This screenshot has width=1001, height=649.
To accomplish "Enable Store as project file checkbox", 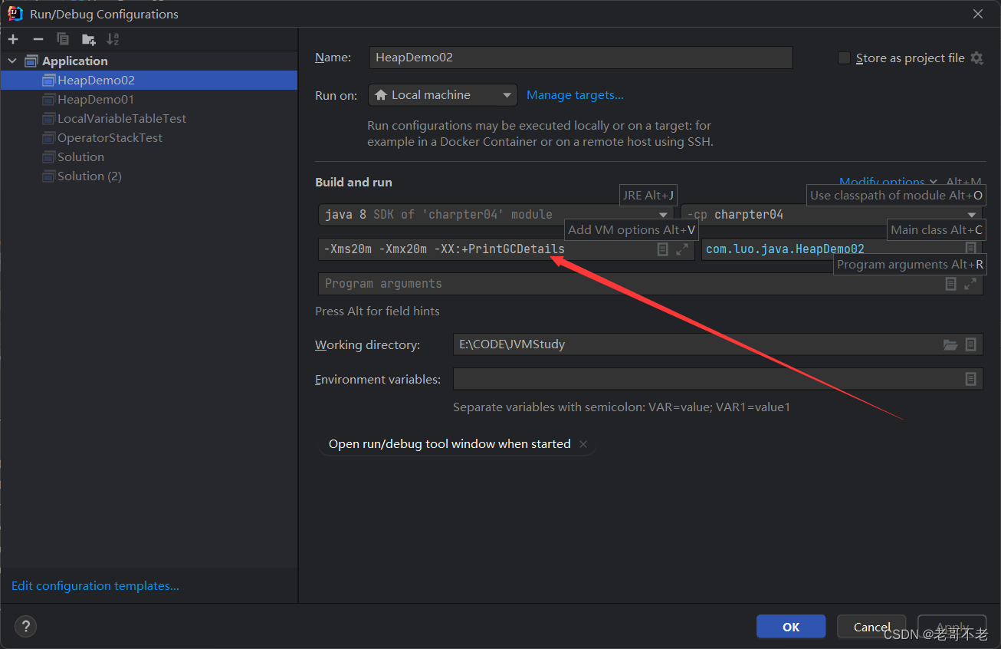I will tap(844, 58).
